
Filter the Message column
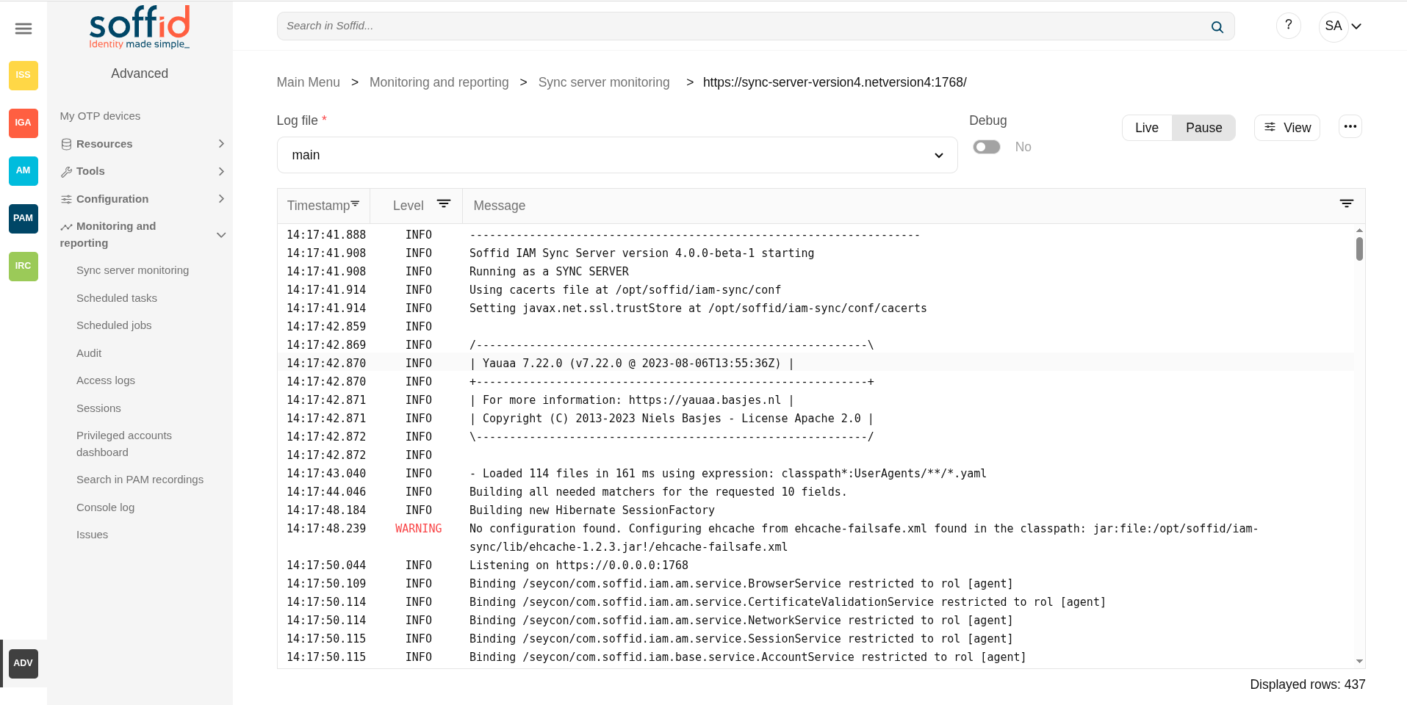click(1346, 204)
